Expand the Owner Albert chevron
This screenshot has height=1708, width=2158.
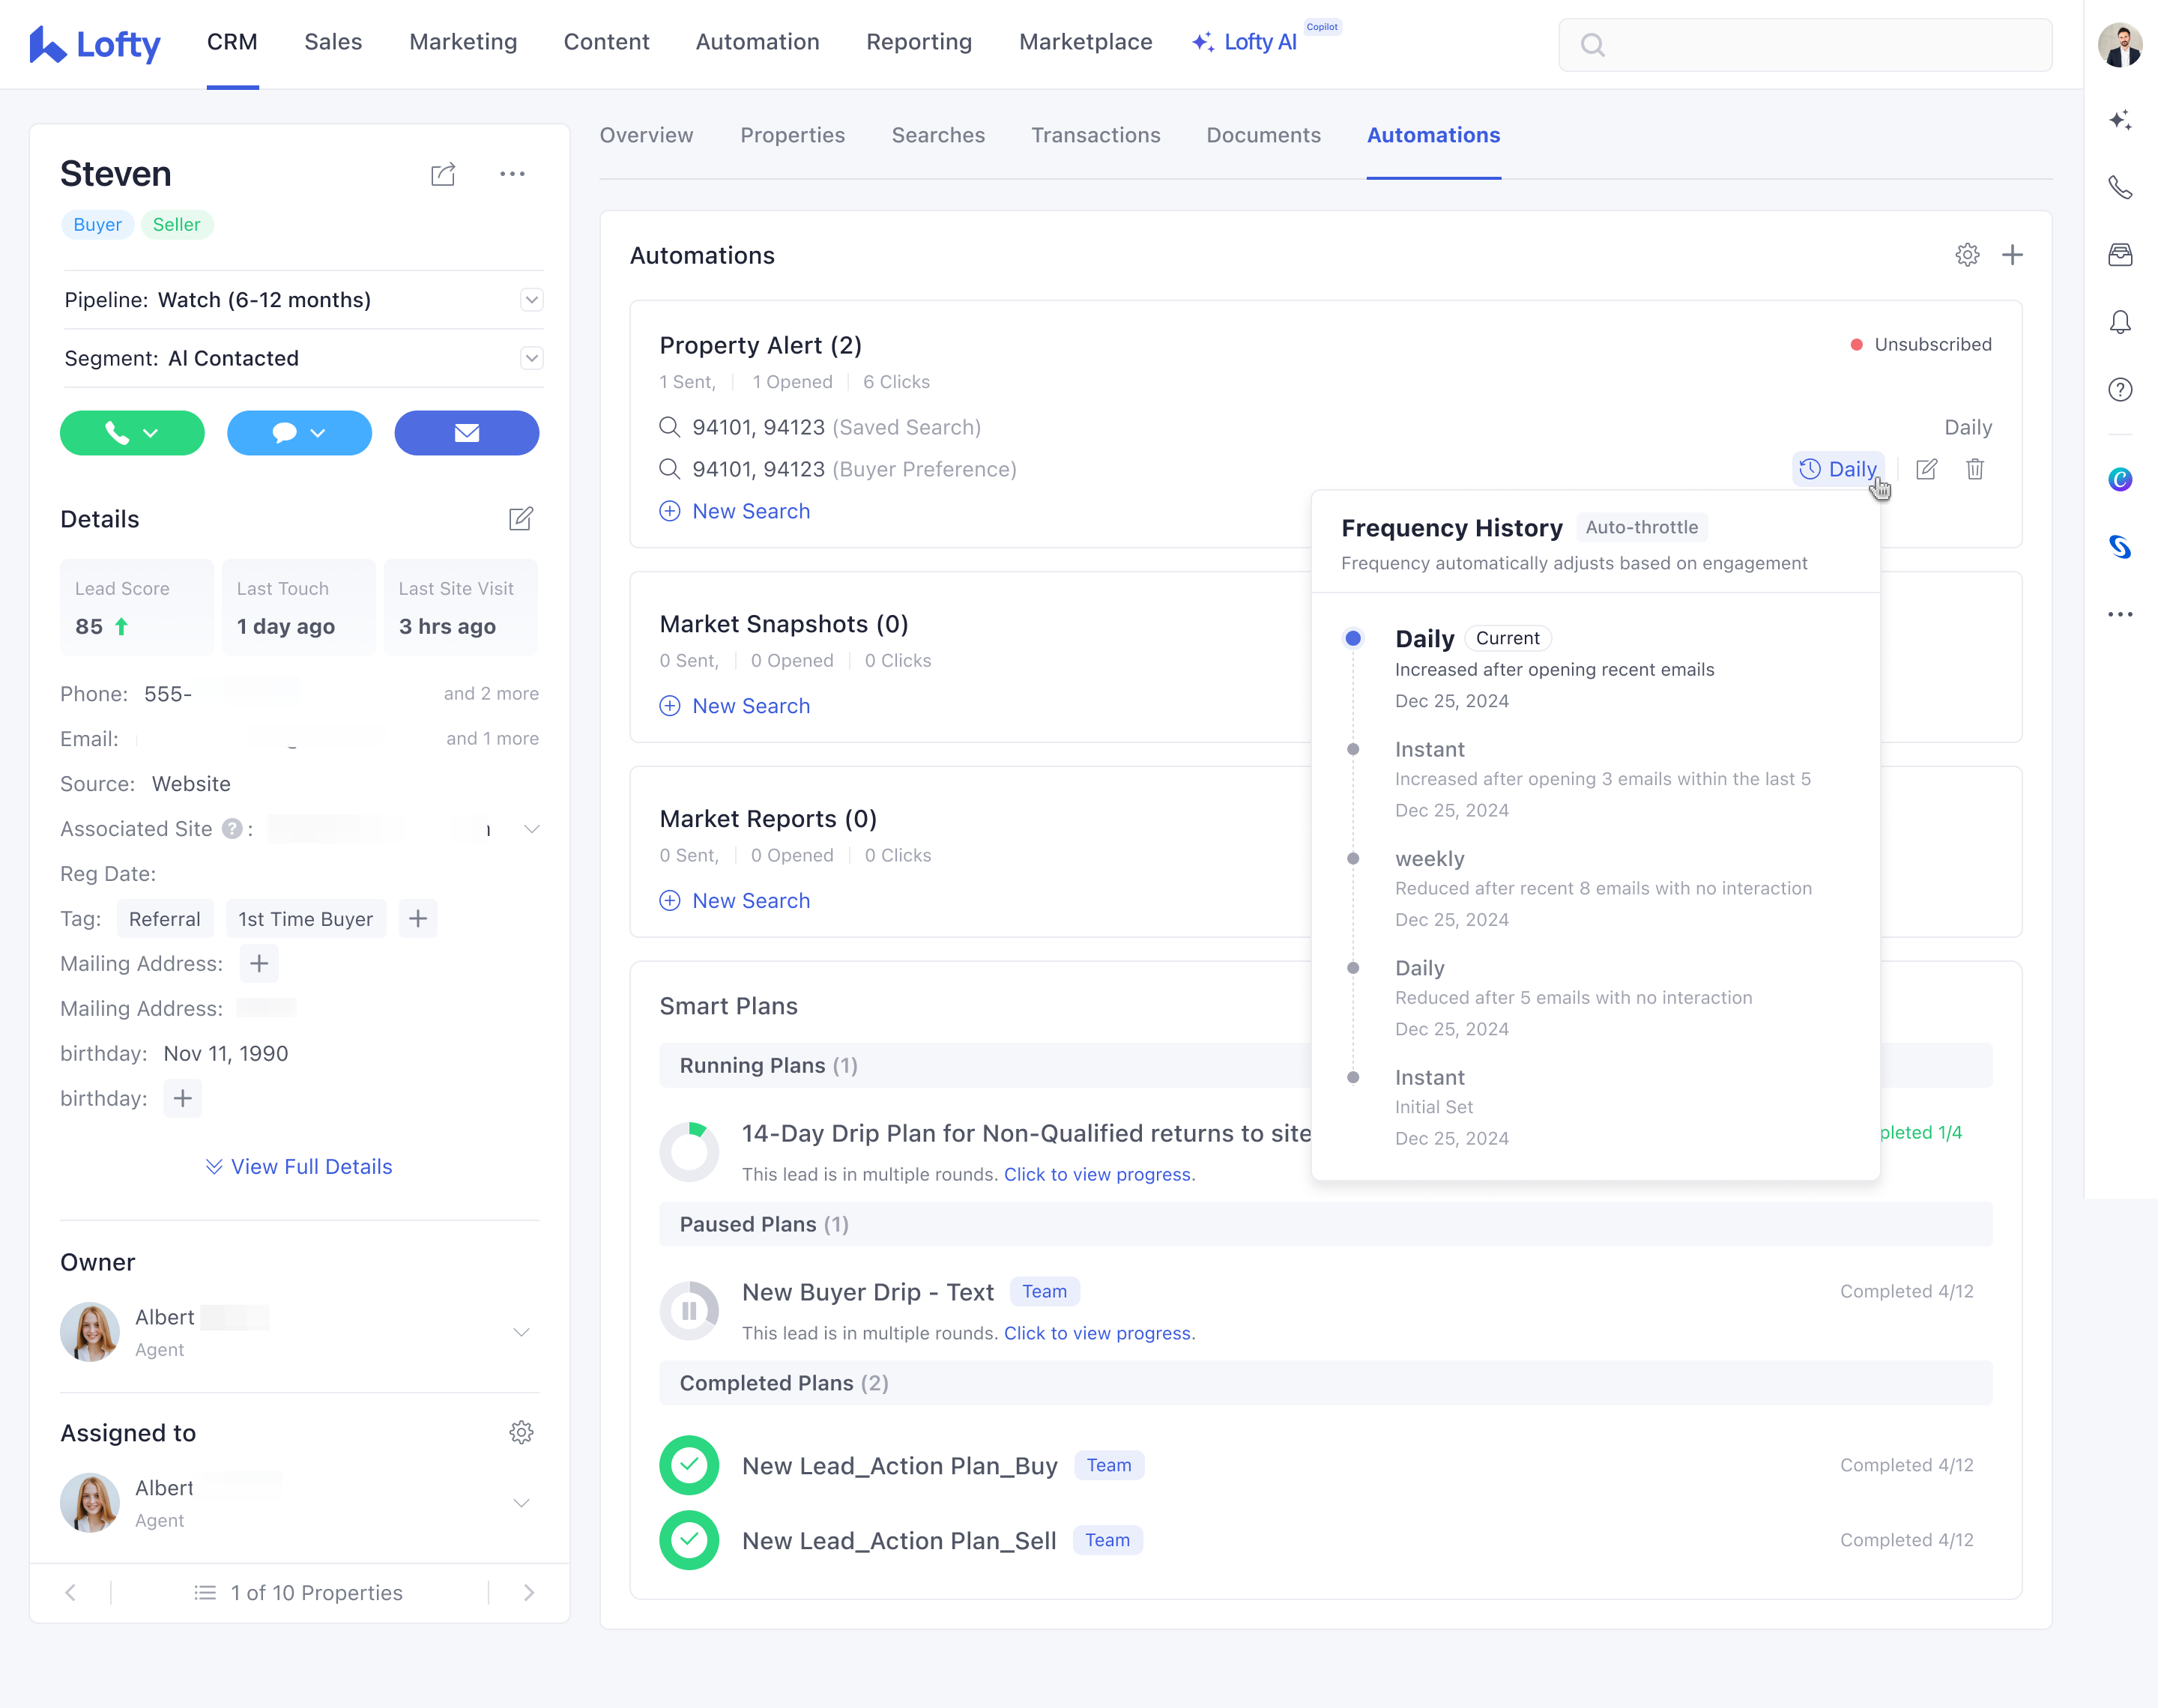coord(520,1332)
